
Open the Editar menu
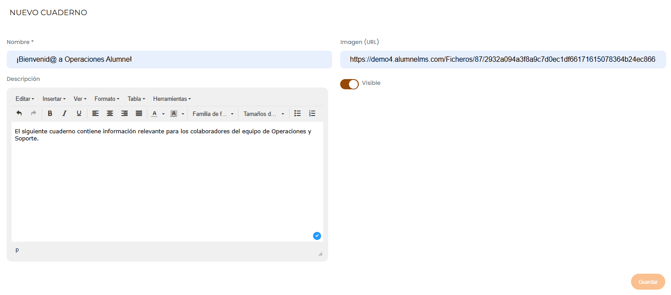25,99
